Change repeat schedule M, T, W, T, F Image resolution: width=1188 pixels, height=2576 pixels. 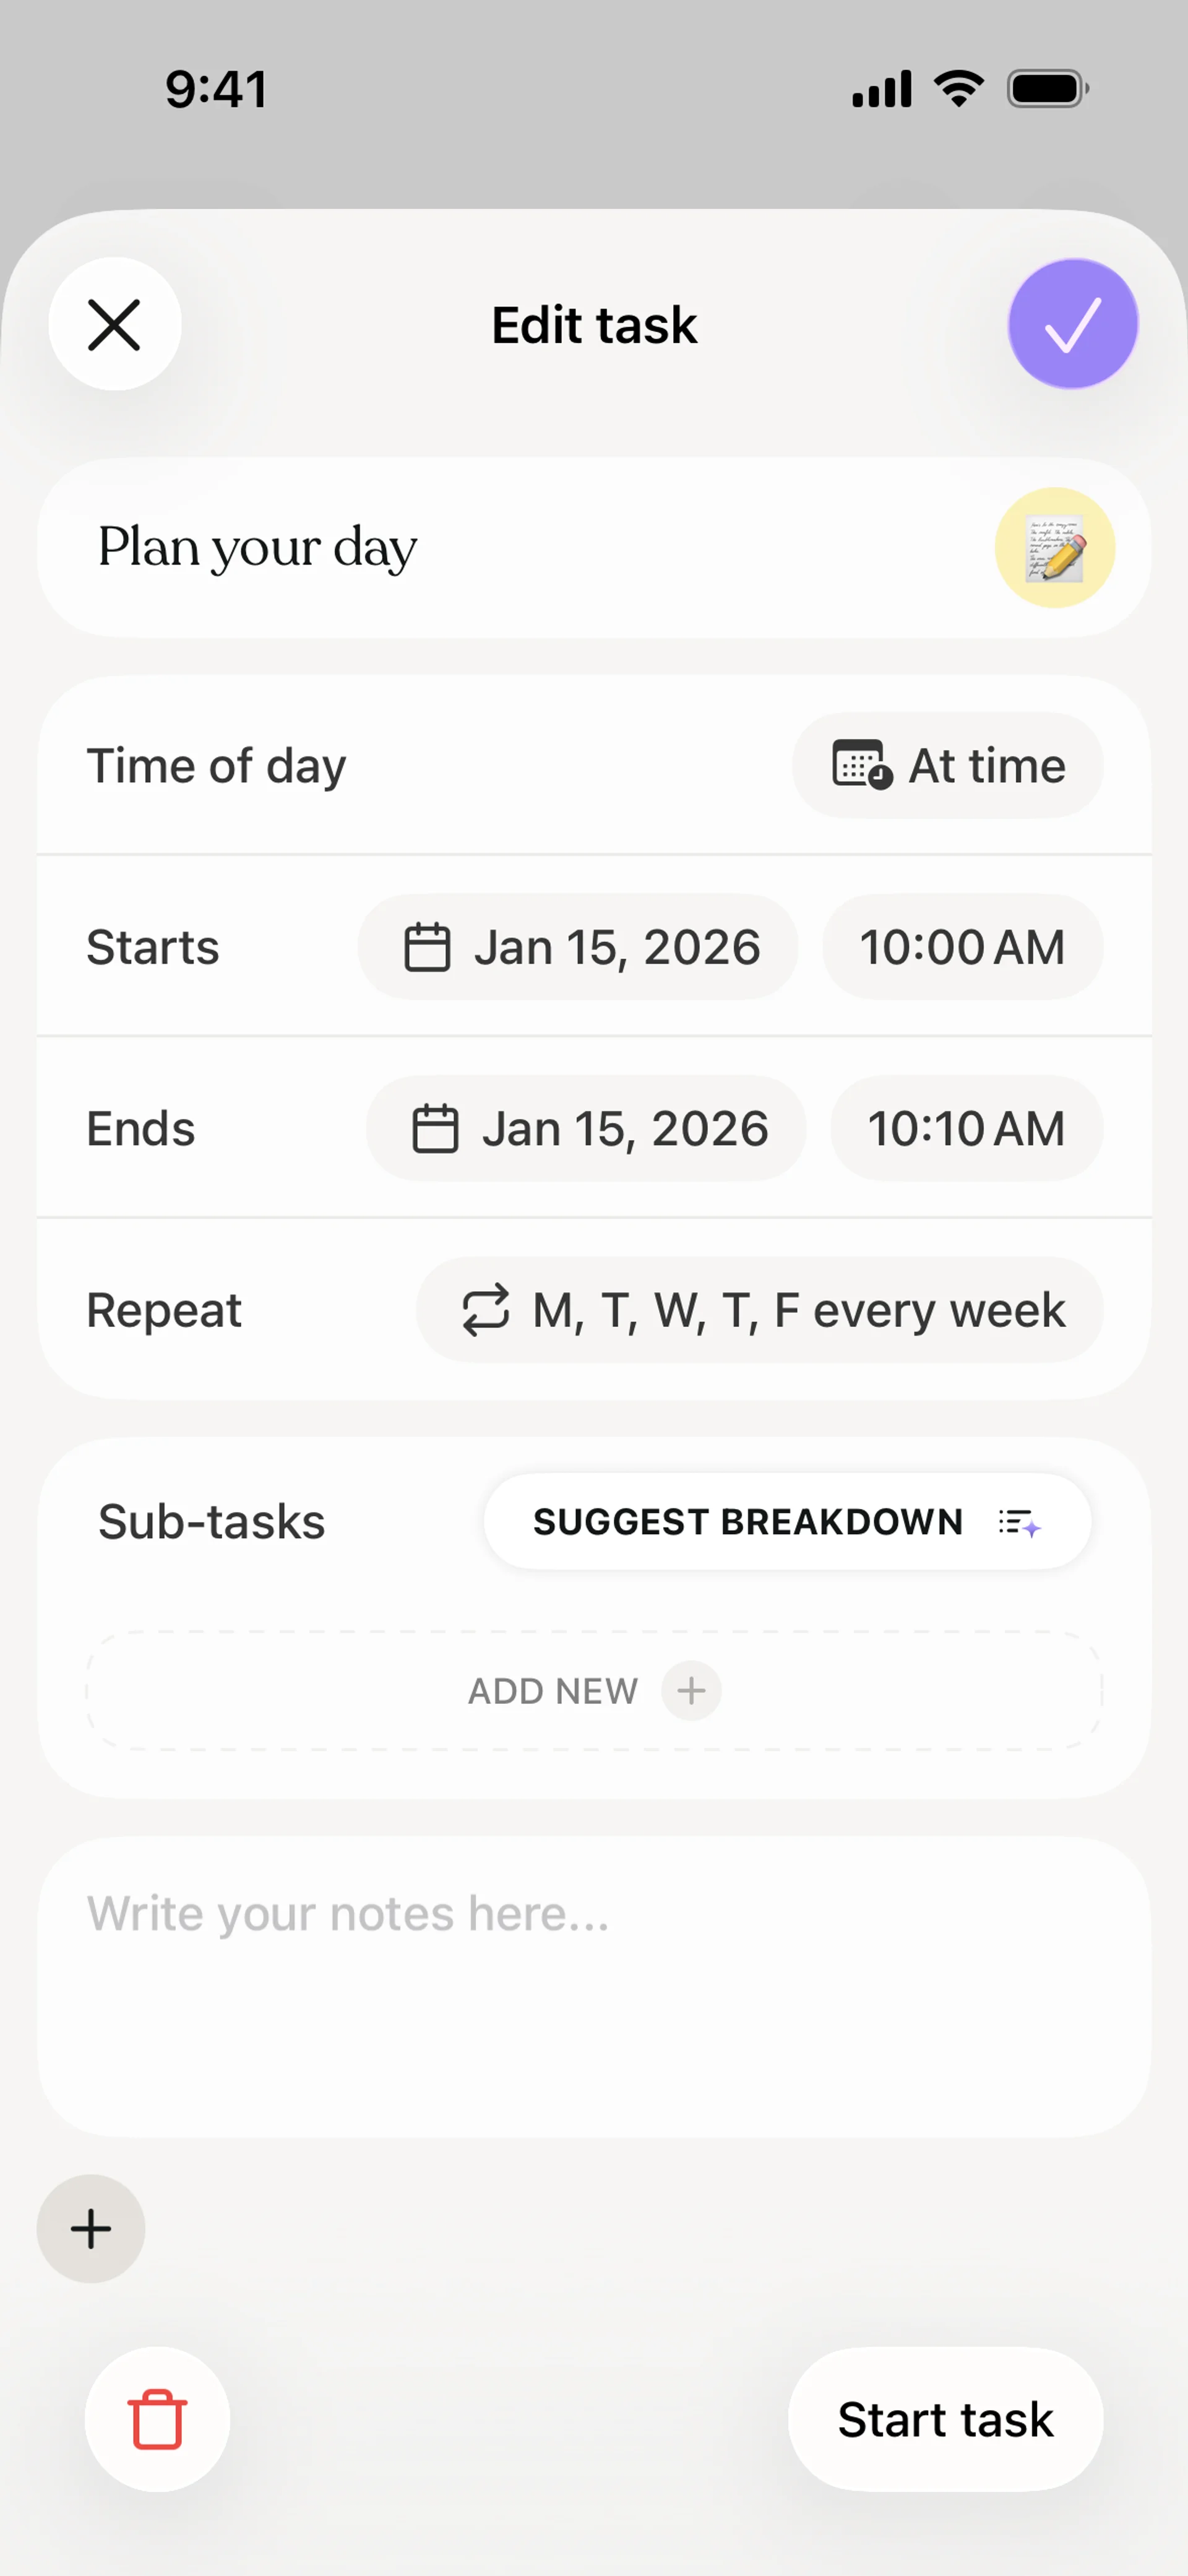point(798,1310)
